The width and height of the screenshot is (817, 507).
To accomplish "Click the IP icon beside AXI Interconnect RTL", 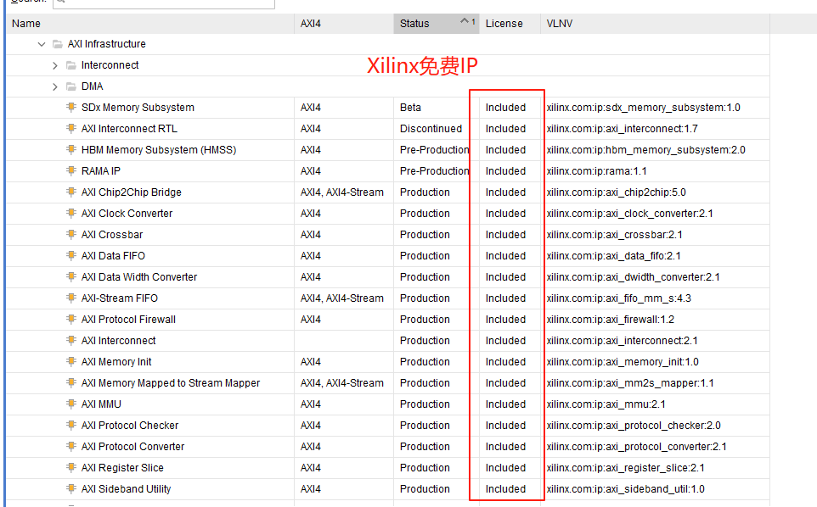I will click(71, 128).
